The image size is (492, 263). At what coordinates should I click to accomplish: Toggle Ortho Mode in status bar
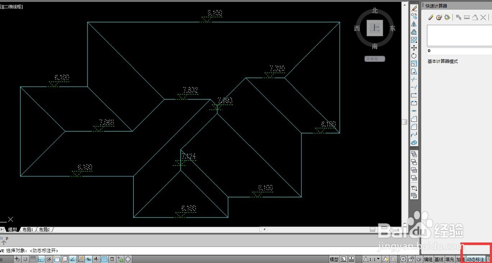[41, 259]
